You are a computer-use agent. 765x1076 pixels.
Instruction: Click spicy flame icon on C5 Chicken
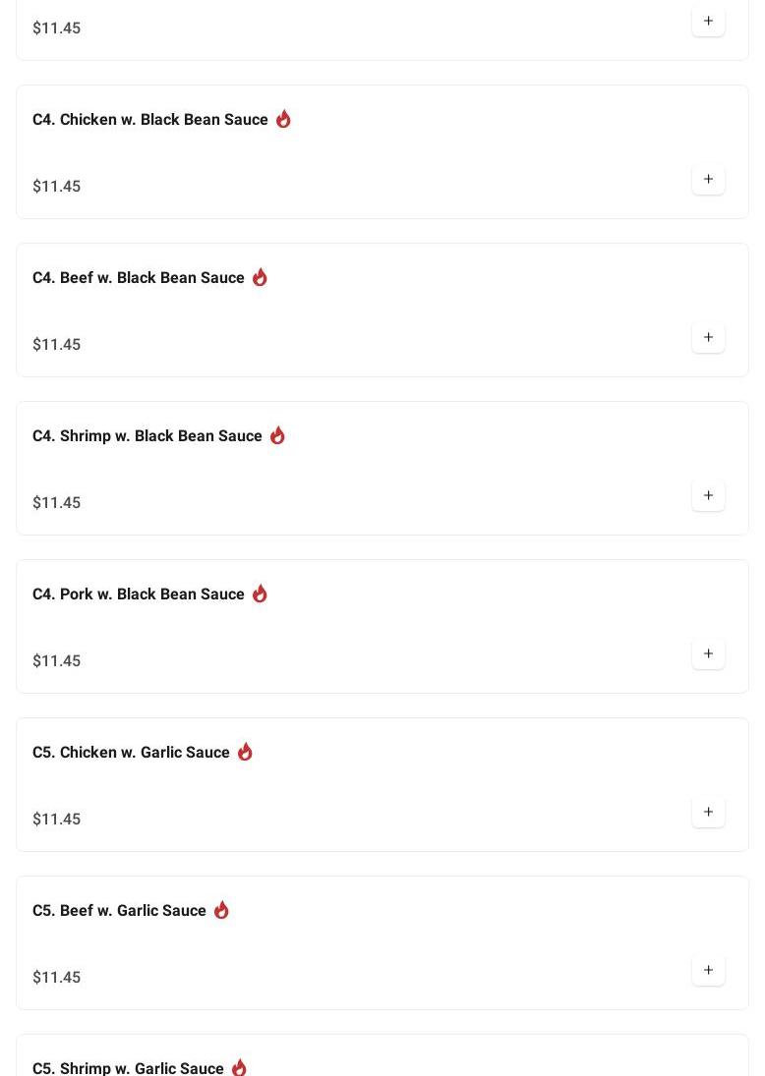[x=245, y=752]
